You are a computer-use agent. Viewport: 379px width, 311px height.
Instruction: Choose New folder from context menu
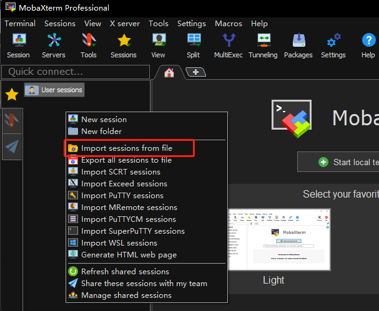[x=147, y=132]
